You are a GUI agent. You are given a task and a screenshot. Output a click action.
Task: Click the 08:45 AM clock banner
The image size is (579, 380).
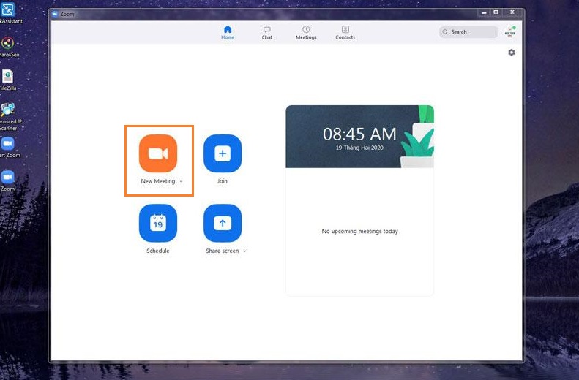point(359,137)
